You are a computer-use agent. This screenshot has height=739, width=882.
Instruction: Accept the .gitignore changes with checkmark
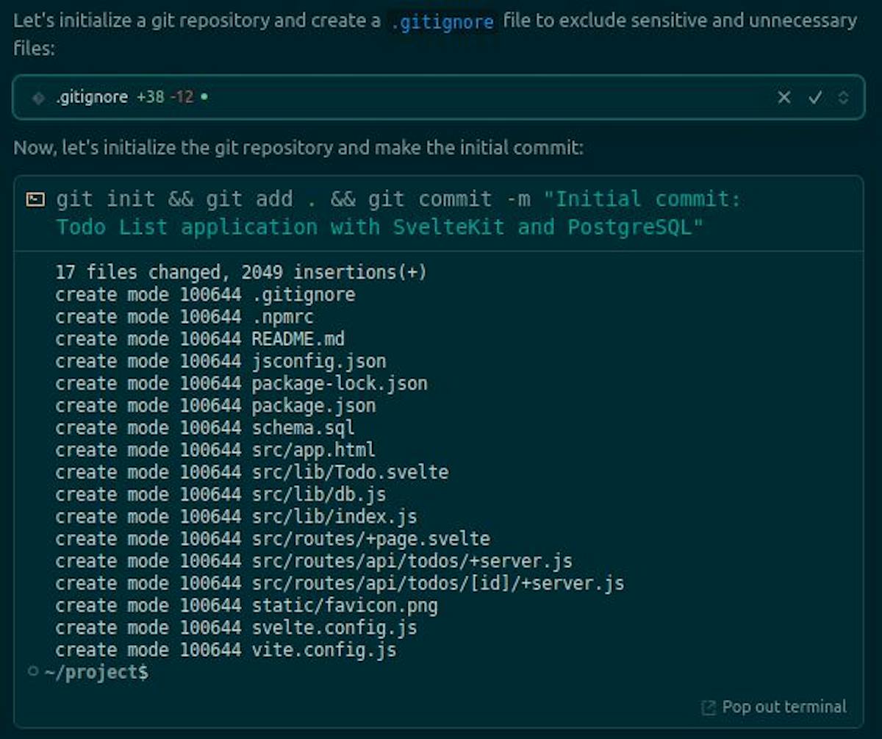[814, 97]
